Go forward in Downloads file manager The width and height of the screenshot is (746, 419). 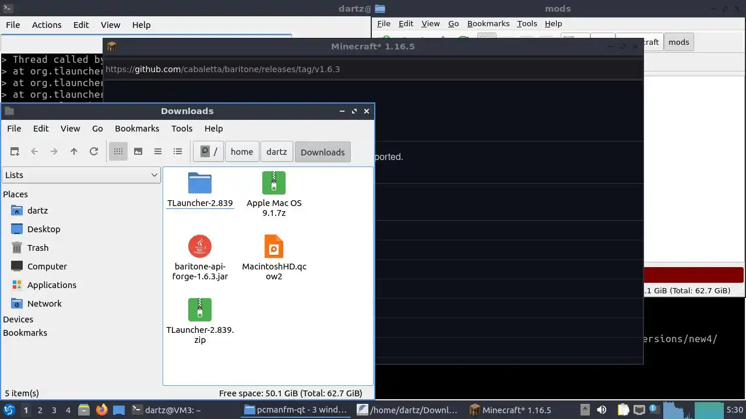point(54,152)
